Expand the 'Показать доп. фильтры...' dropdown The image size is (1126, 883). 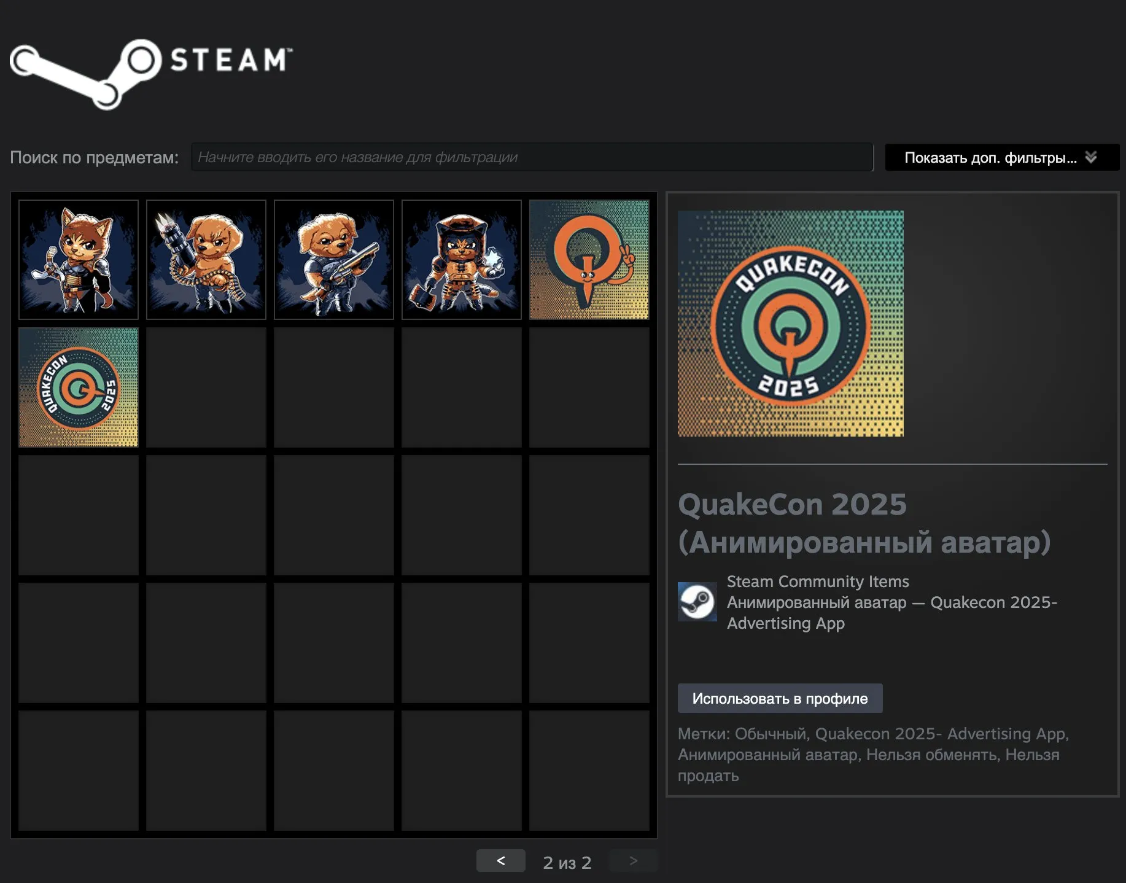point(1002,157)
